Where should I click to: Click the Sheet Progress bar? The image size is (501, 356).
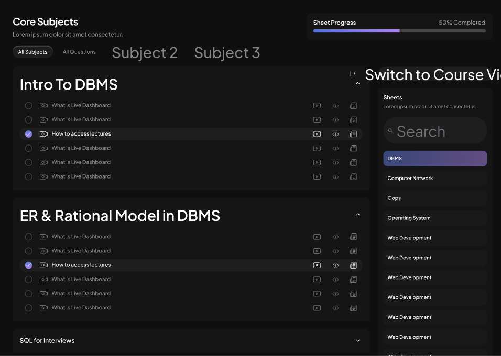click(399, 31)
